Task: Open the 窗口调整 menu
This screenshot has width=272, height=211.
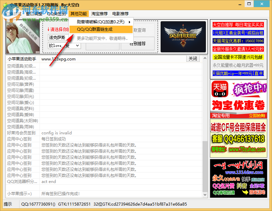Action: click(x=34, y=14)
